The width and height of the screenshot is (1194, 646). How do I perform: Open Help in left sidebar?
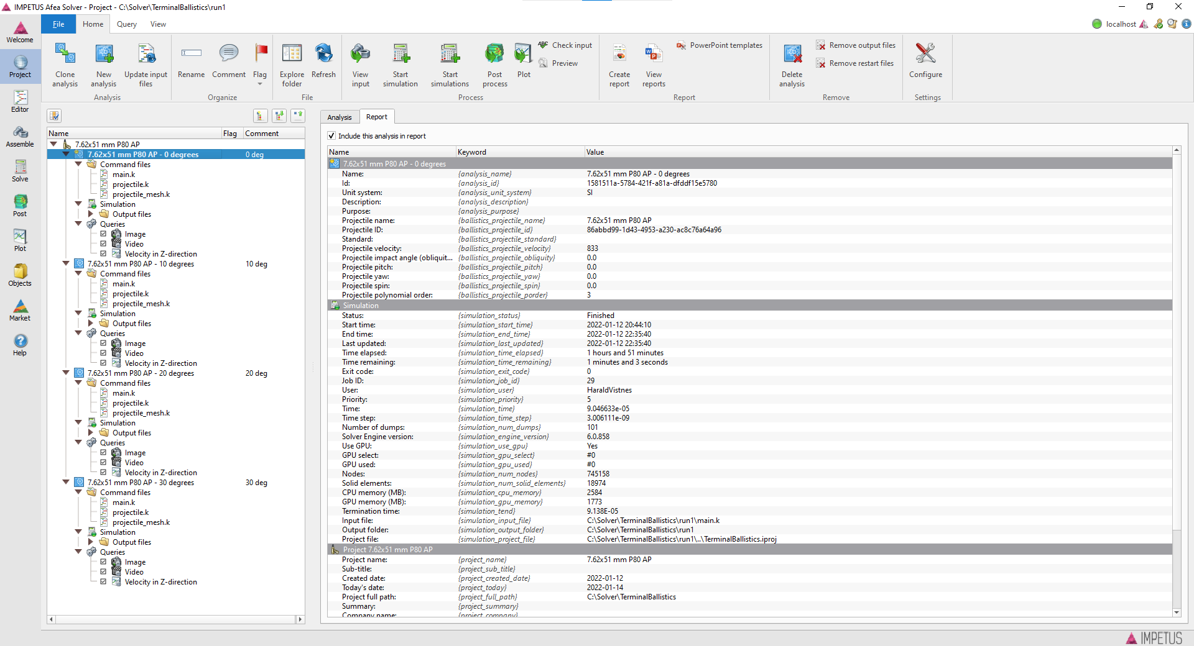[x=20, y=345]
